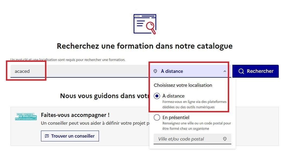This screenshot has height=154, width=289.
Task: Click the Mon Conseil en Évolution Professionnelle logo
Action: pos(26,116)
